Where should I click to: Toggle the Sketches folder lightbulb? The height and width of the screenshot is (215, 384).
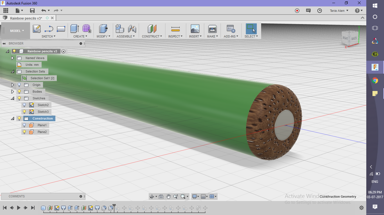point(19,98)
